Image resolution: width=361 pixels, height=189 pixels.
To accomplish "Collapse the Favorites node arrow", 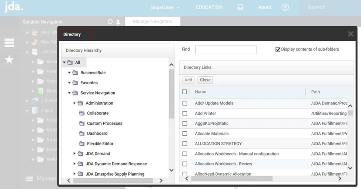I will click(x=69, y=82).
